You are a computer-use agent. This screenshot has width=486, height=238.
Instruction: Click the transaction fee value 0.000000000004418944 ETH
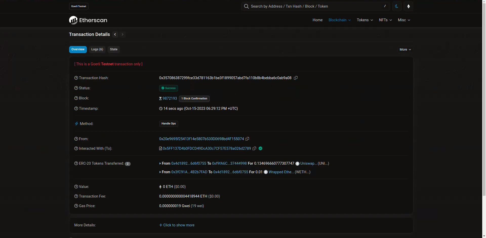183,196
